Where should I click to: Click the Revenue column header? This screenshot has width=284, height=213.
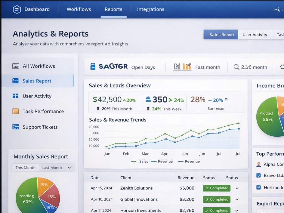point(186,178)
